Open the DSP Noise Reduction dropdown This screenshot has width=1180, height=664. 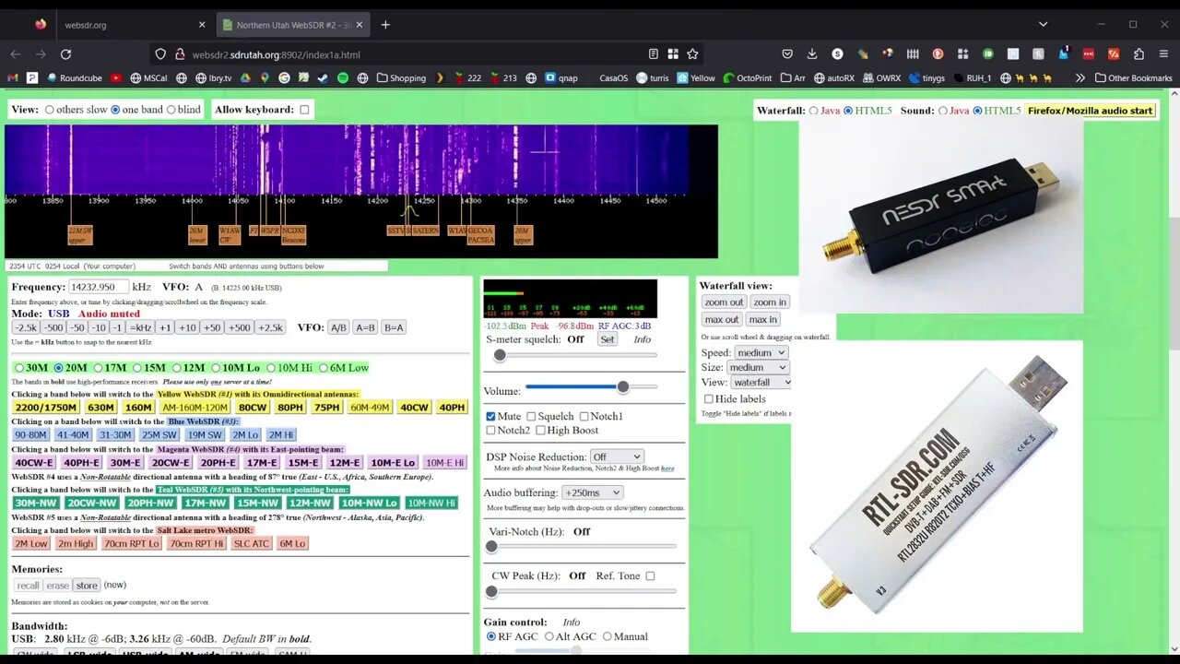[617, 456]
